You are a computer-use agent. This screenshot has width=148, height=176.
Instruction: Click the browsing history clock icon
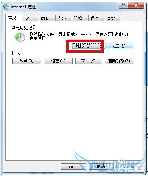[x=20, y=37]
